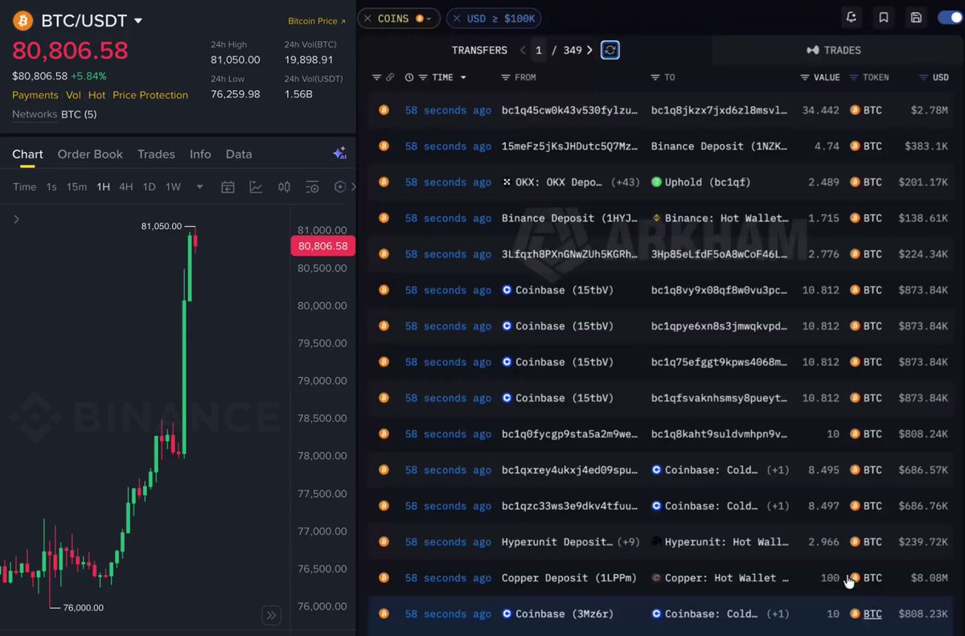Open the BTC/USDT pair dropdown
The width and height of the screenshot is (965, 636).
[x=138, y=20]
